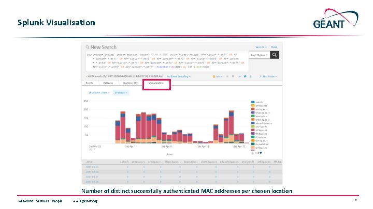Open the Format options dropdown
Screen dimensions: 373x209
click(x=121, y=93)
